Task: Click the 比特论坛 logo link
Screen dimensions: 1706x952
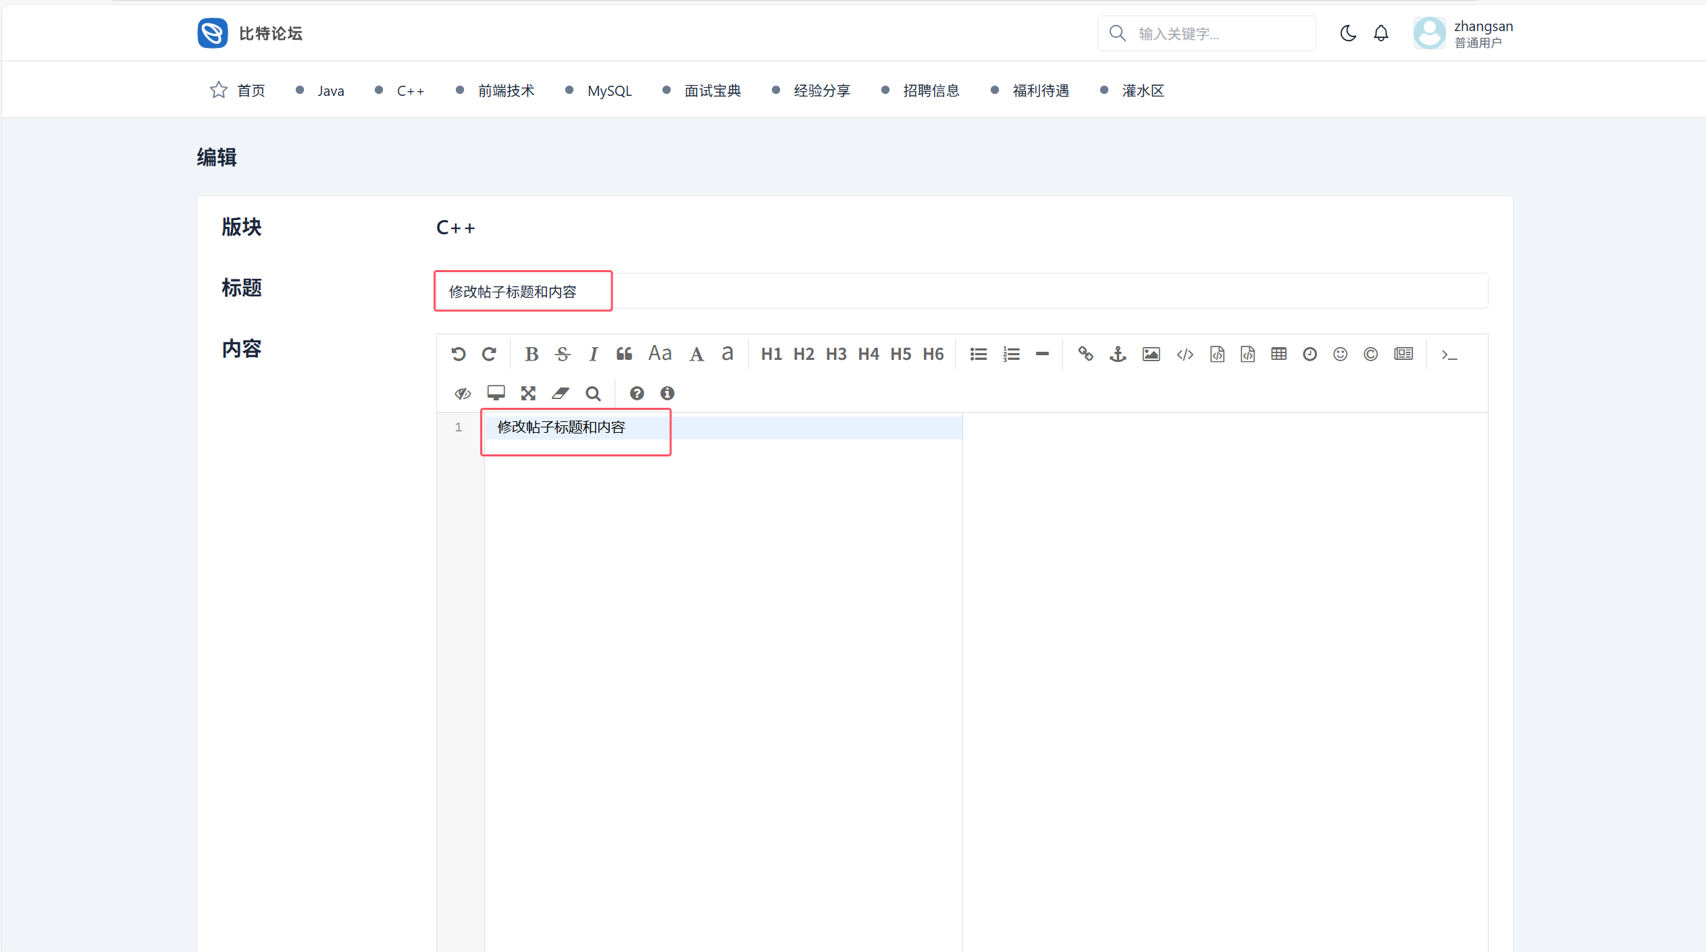Action: [250, 33]
